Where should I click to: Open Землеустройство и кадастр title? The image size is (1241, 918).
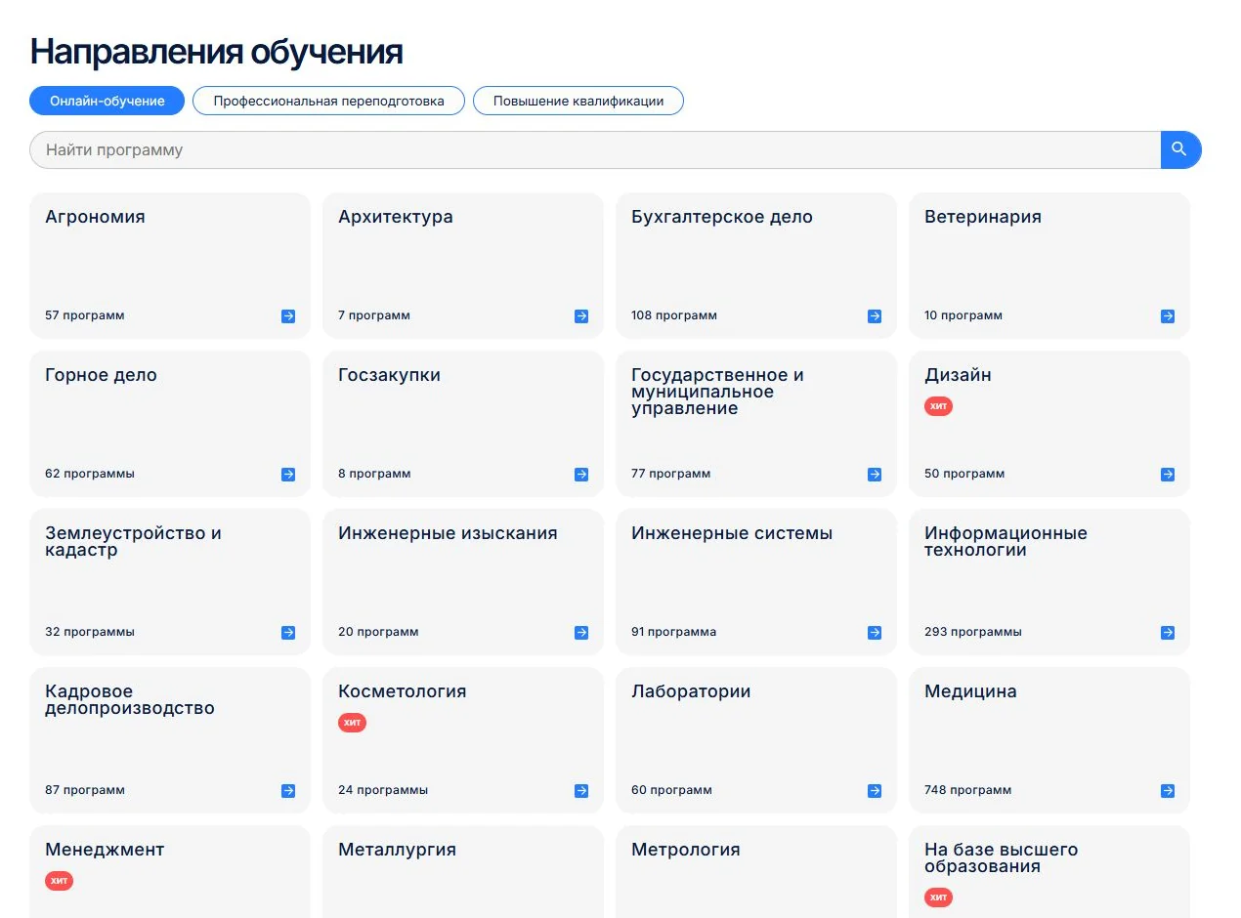coord(133,541)
